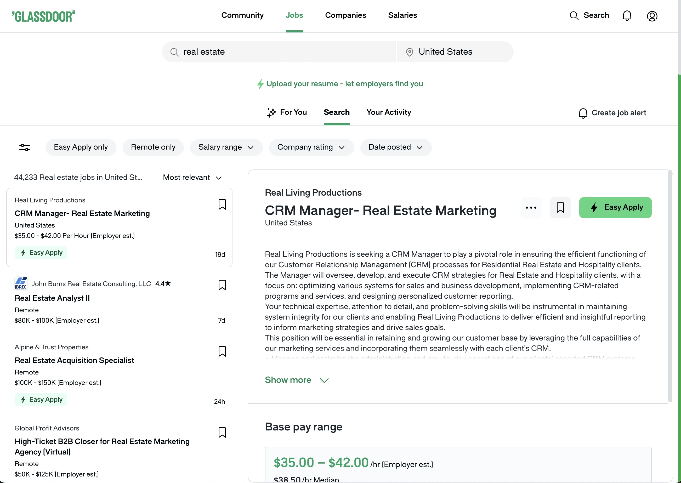Bookmark the Real Estate Analyst II job
The image size is (681, 483).
[222, 285]
